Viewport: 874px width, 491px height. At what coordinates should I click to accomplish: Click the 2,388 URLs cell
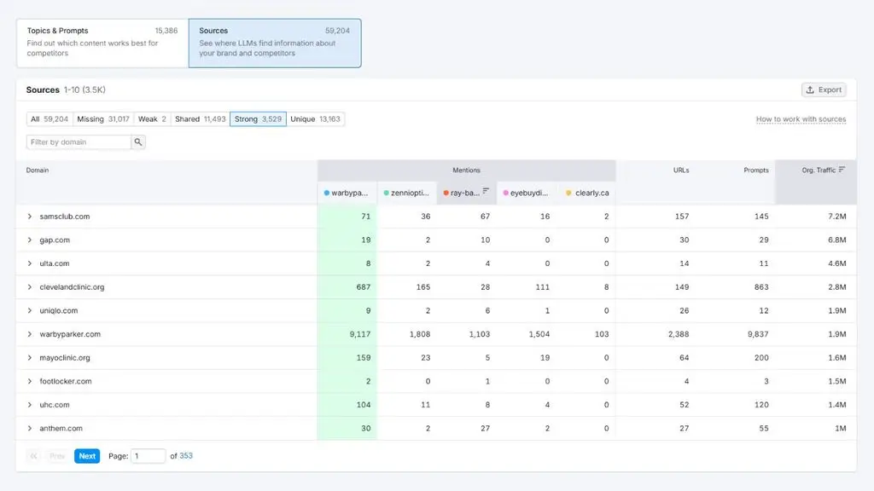[x=679, y=334]
